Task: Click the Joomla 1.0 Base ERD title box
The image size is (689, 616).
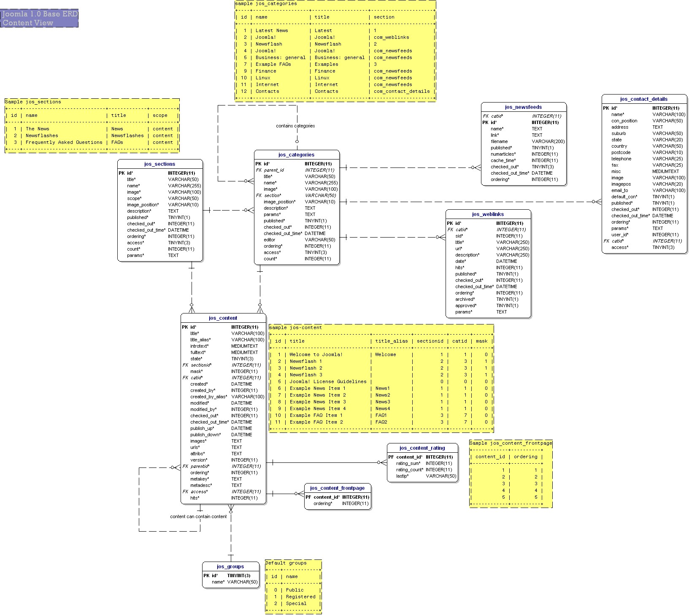Action: (x=39, y=18)
